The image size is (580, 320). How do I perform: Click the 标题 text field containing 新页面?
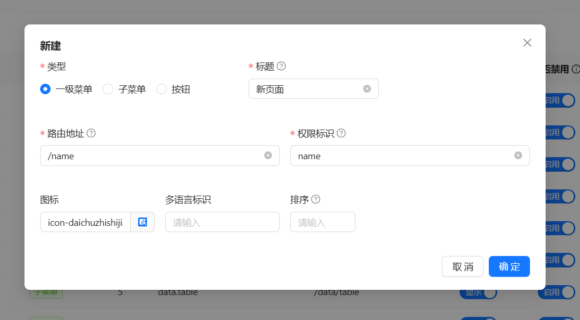tap(307, 89)
